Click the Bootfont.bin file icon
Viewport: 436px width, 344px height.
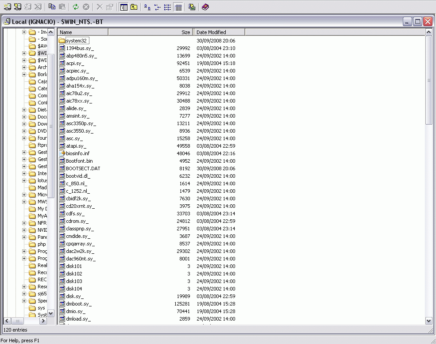[62, 161]
